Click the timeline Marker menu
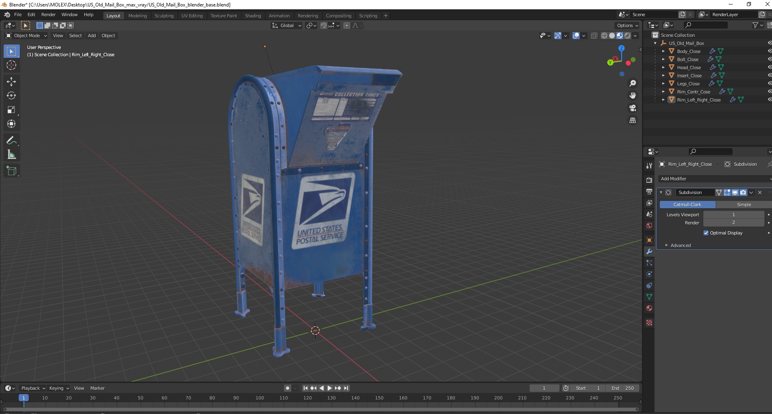 (x=97, y=388)
